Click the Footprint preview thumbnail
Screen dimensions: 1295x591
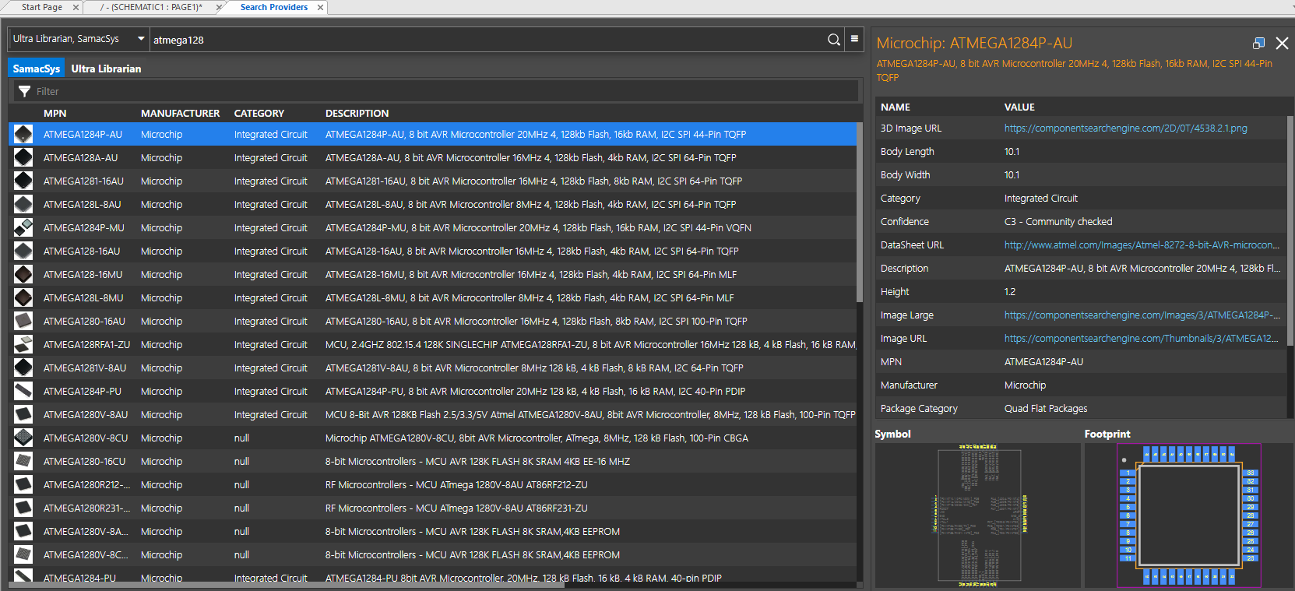1189,515
